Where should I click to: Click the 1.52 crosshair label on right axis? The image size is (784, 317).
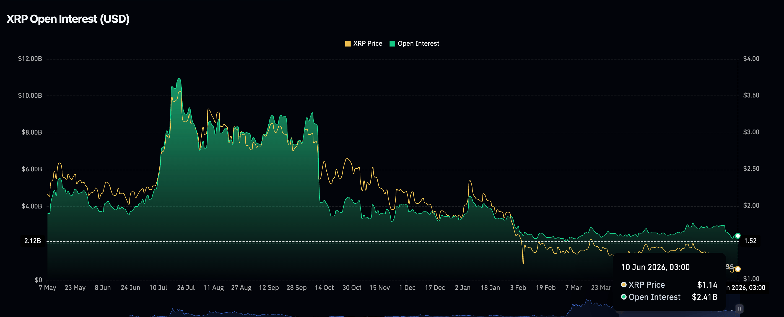tap(750, 241)
